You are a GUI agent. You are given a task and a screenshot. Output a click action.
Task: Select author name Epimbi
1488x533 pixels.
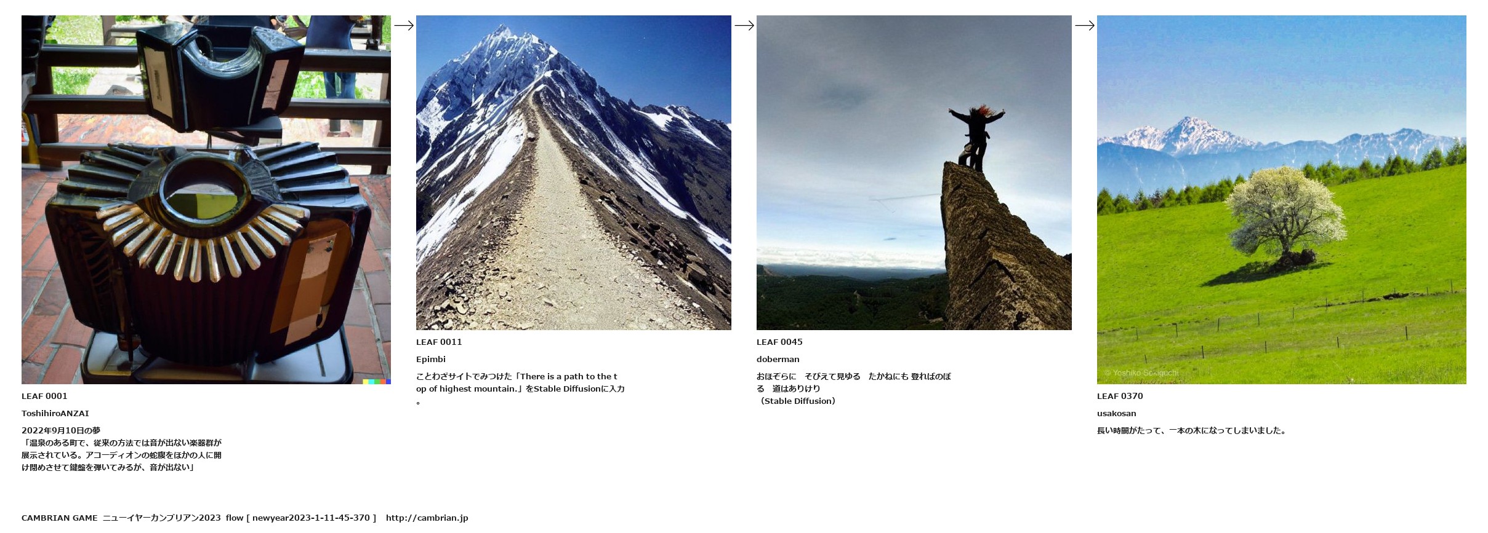(x=431, y=359)
